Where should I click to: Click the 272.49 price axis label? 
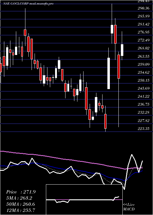coord(143,40)
